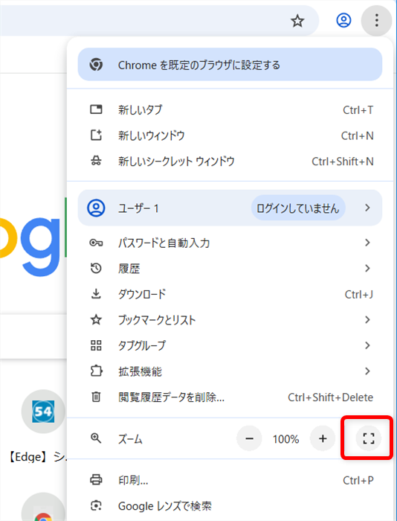Expand the ブックマークとリスト chevron
This screenshot has height=521, width=397.
click(367, 319)
